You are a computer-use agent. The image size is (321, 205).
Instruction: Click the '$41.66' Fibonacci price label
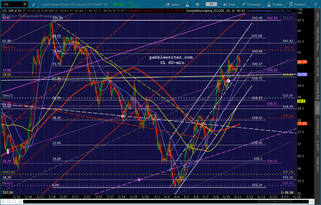click(257, 36)
